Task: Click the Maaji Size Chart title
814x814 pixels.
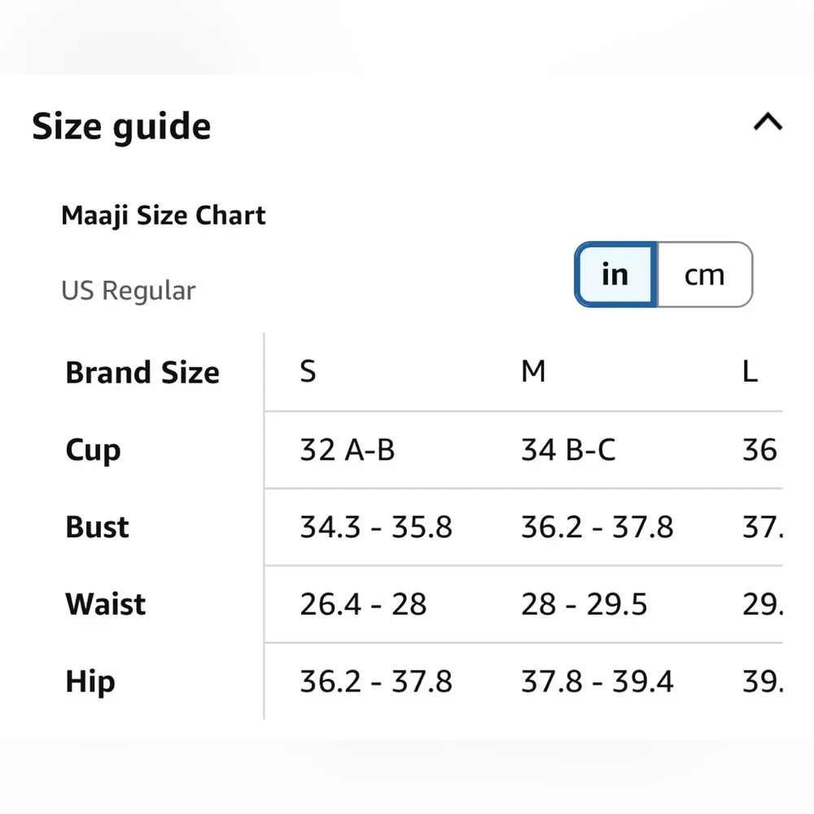Action: tap(164, 216)
